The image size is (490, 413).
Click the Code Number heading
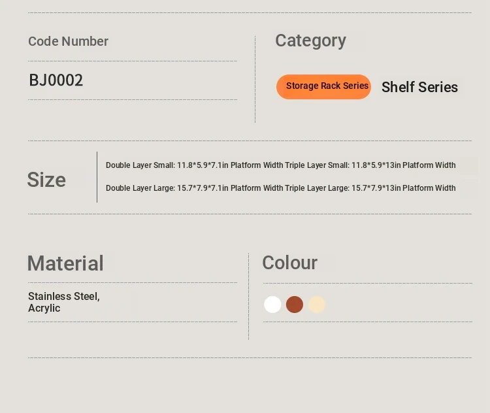(x=68, y=41)
